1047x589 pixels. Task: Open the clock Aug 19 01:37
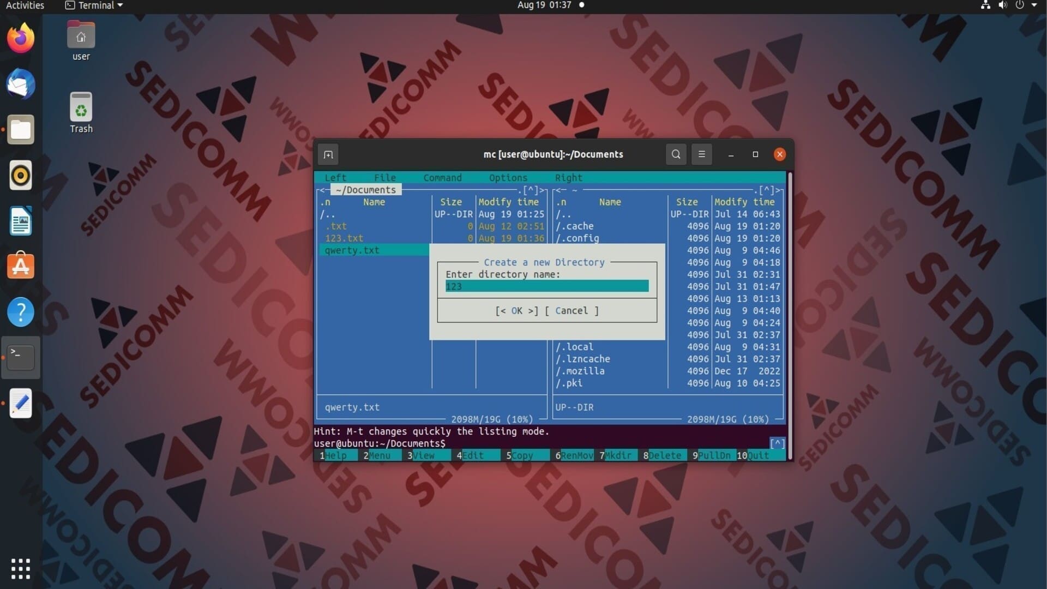coord(544,5)
